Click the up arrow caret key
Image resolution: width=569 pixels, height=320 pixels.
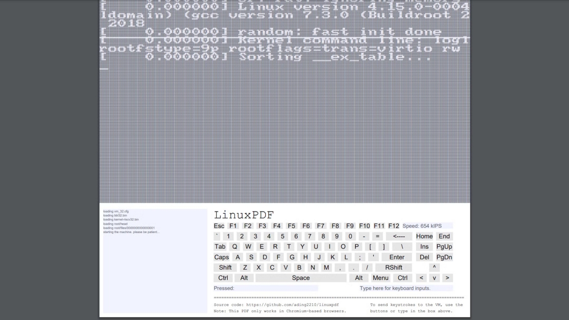tap(434, 267)
